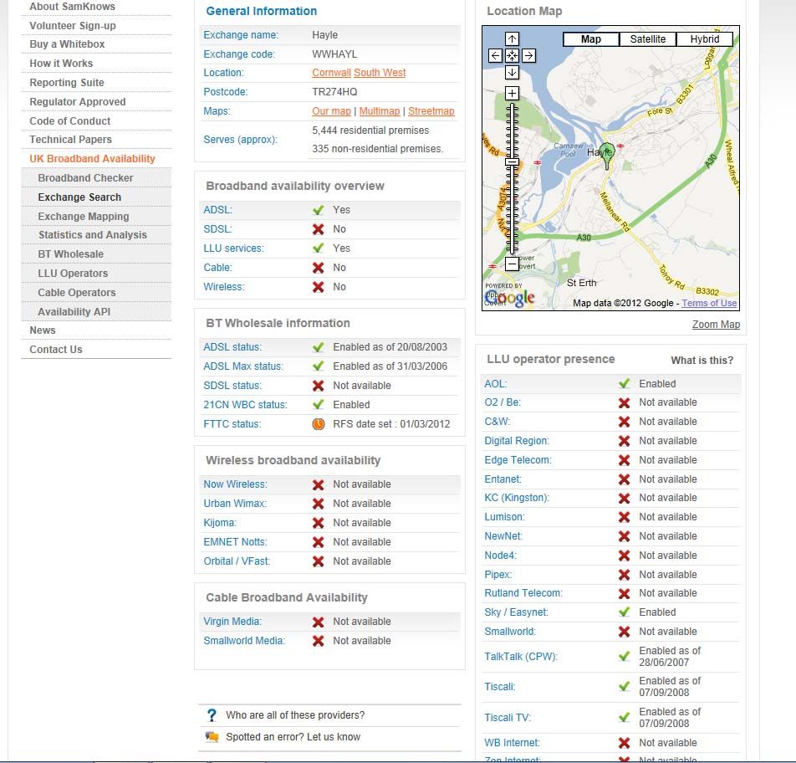Open Exchange Search in sidebar
Viewport: 796px width, 763px height.
(79, 197)
